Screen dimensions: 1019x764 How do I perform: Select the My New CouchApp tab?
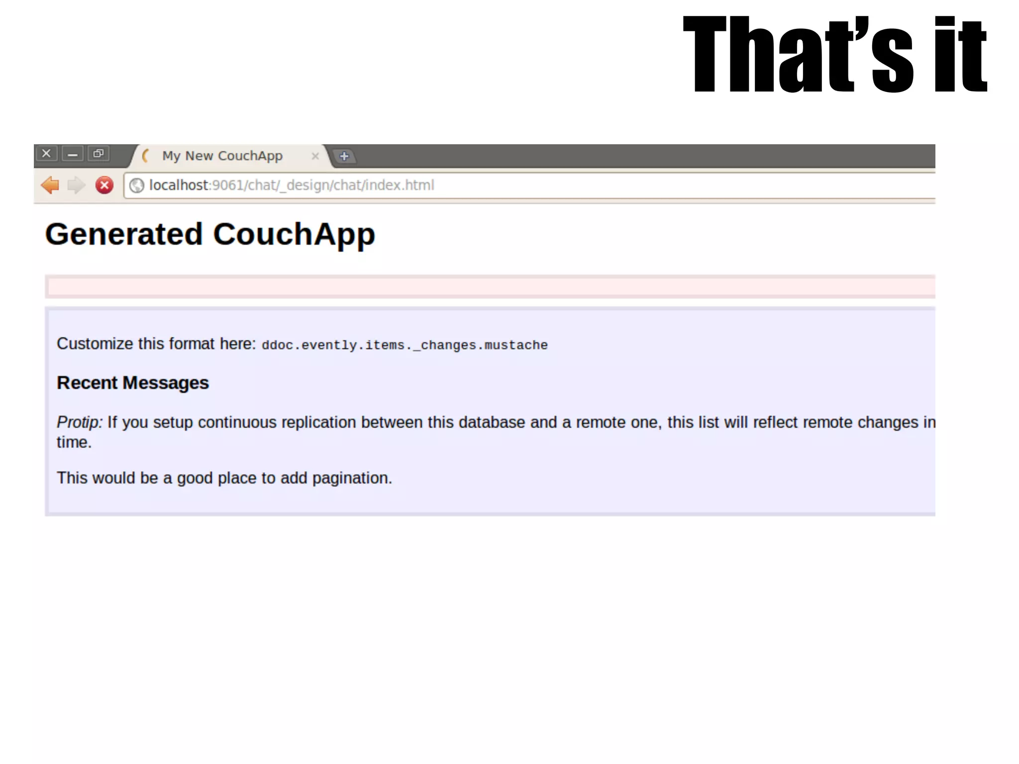point(222,156)
